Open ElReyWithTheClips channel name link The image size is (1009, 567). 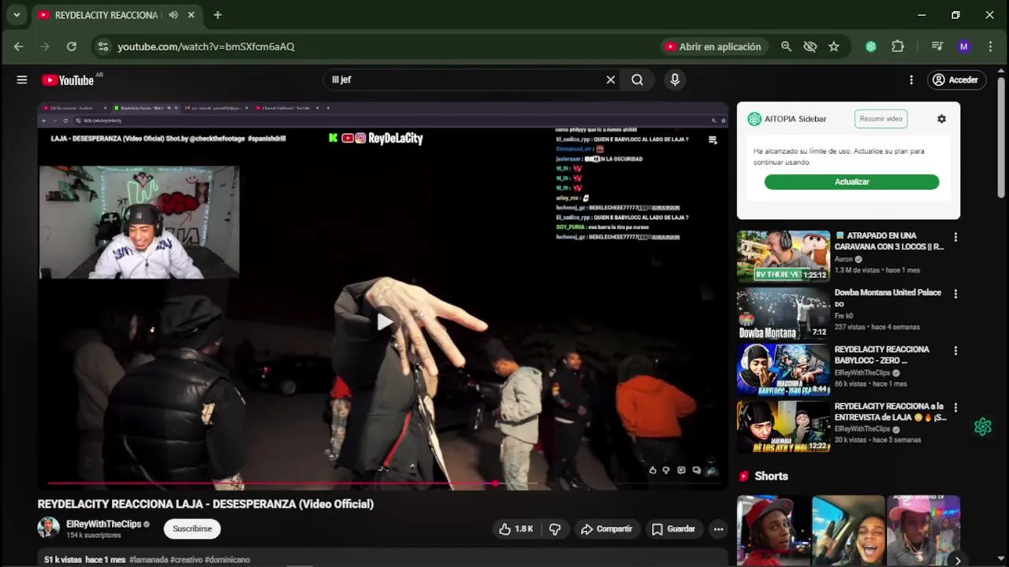pyautogui.click(x=104, y=524)
